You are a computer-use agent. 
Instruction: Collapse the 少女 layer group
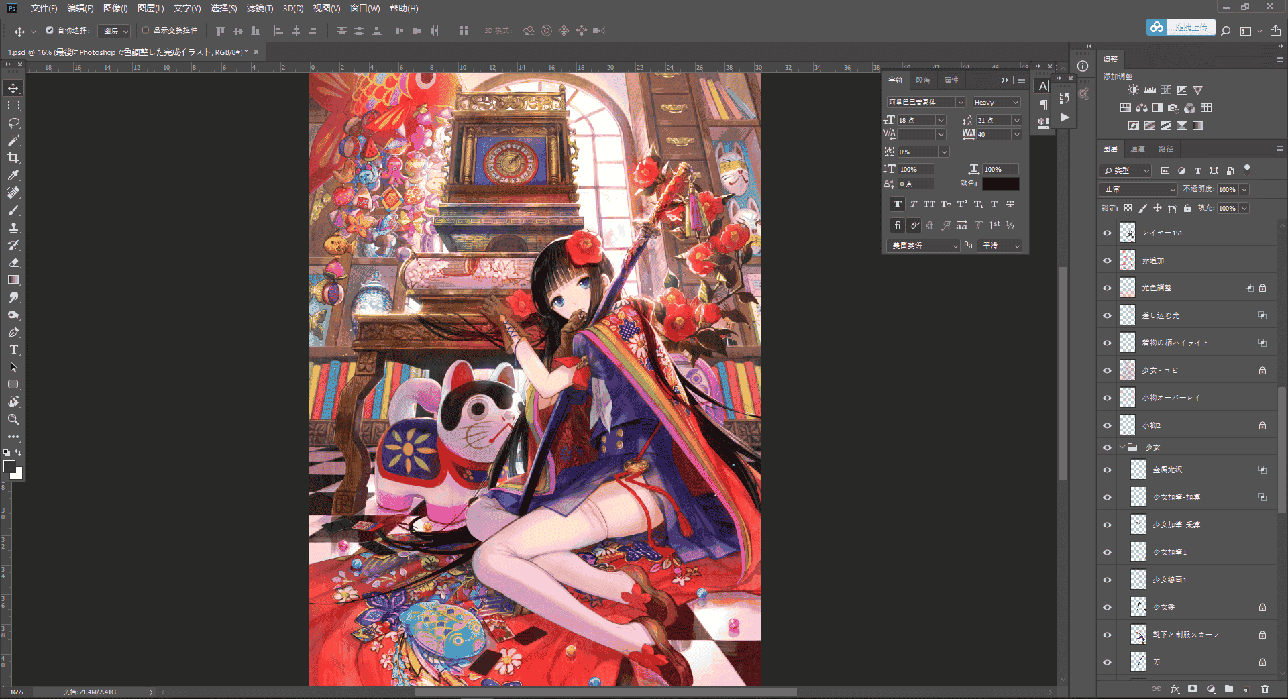(1122, 447)
